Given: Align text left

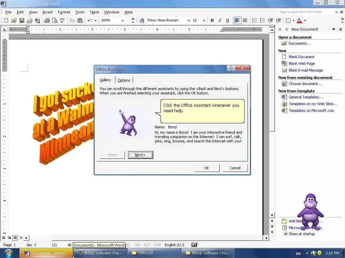Looking at the screenshot, I should point(237,20).
